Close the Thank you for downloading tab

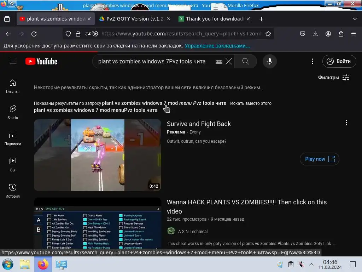[x=248, y=19]
